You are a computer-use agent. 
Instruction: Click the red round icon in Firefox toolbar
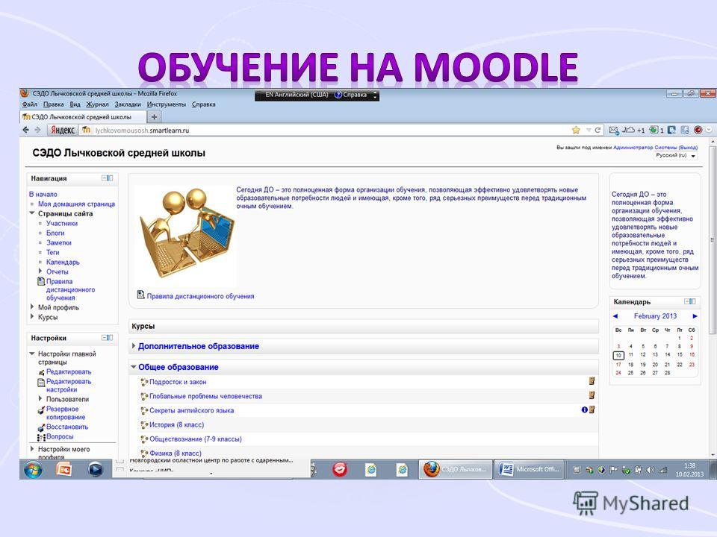(698, 130)
